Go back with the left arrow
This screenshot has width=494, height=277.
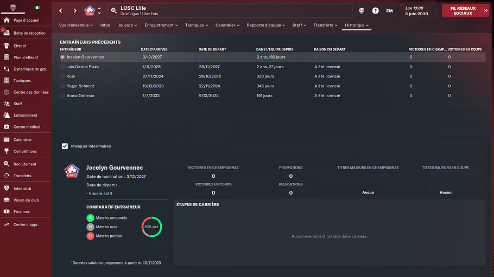click(61, 11)
